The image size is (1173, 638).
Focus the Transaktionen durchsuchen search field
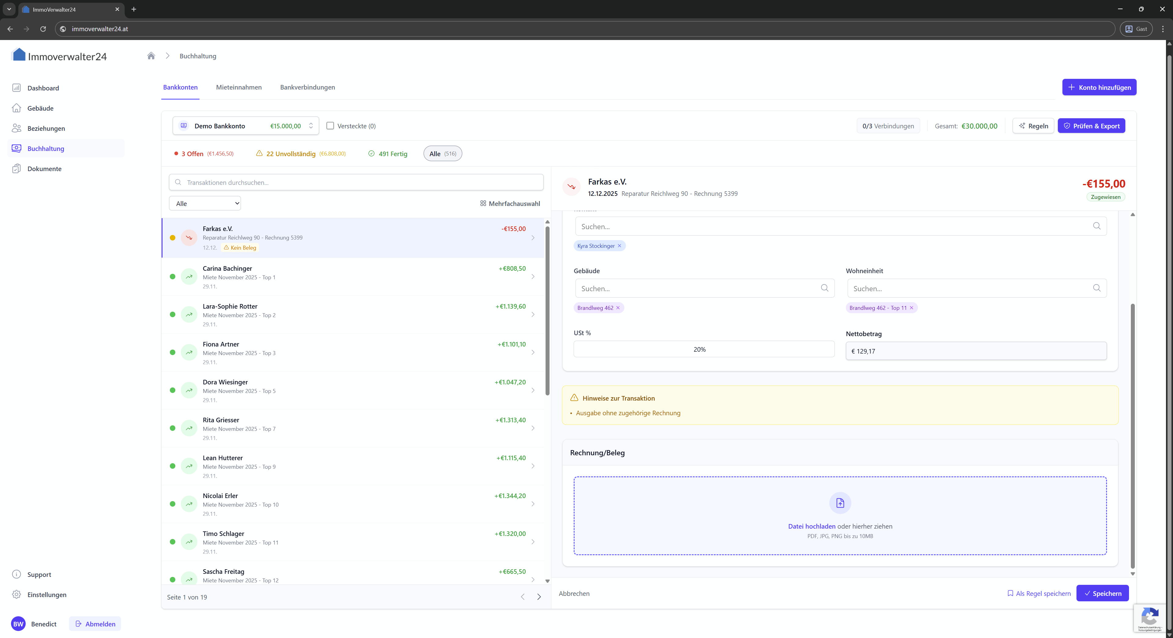click(356, 182)
